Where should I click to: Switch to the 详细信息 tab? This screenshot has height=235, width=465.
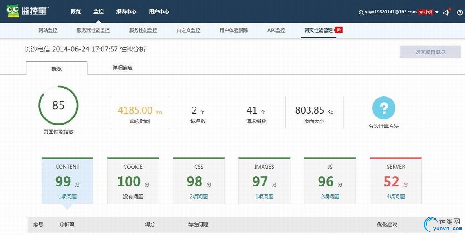pos(123,68)
